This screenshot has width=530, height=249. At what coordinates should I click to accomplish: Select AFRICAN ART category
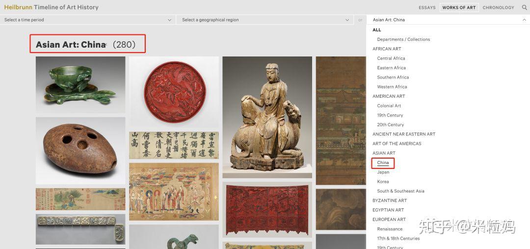(x=387, y=49)
